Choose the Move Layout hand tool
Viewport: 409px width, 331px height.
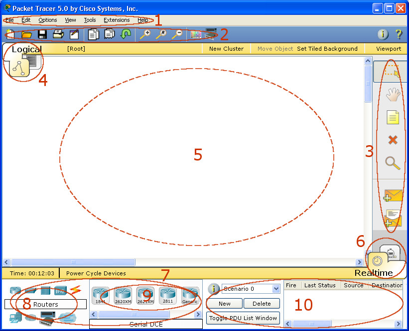click(x=393, y=94)
